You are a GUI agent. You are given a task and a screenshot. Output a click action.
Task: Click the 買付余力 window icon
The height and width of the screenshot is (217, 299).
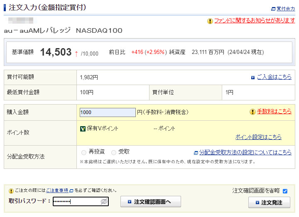click(273, 8)
